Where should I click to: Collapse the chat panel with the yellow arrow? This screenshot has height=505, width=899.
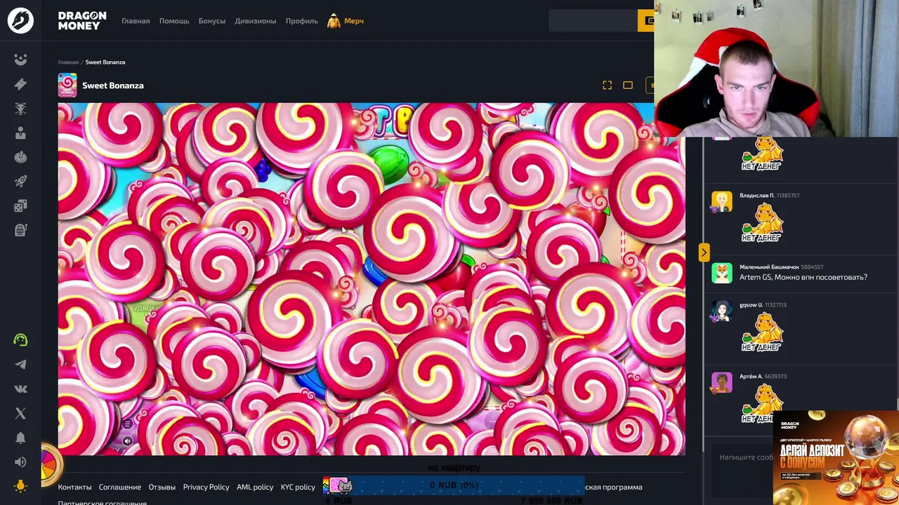(x=704, y=252)
